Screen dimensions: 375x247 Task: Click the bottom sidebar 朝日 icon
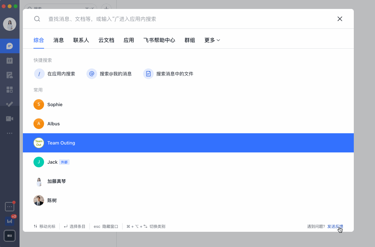coord(10,236)
